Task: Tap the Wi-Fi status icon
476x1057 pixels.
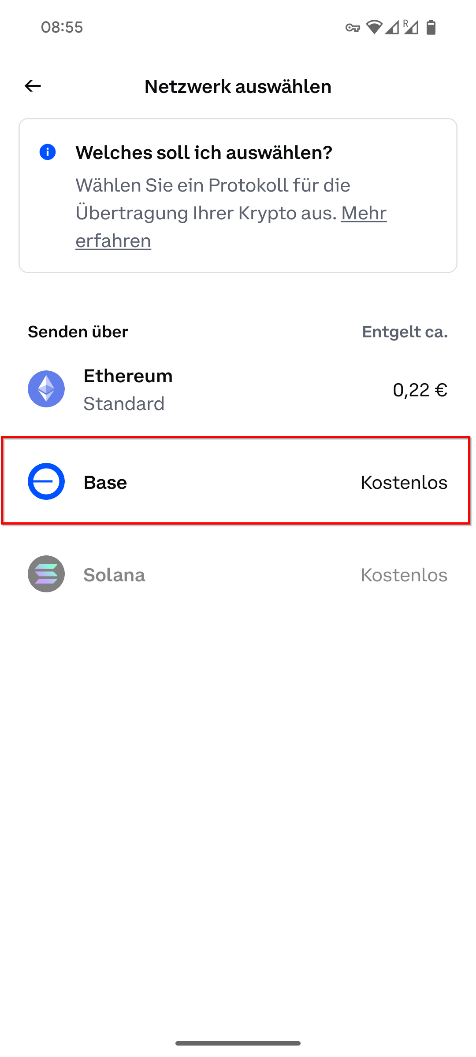Action: tap(374, 27)
